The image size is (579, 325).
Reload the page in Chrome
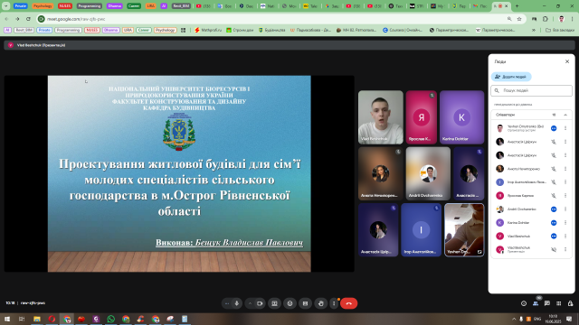(28, 19)
